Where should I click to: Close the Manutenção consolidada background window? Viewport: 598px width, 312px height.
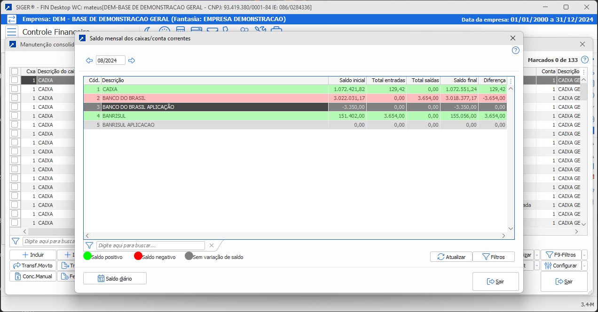pyautogui.click(x=582, y=44)
